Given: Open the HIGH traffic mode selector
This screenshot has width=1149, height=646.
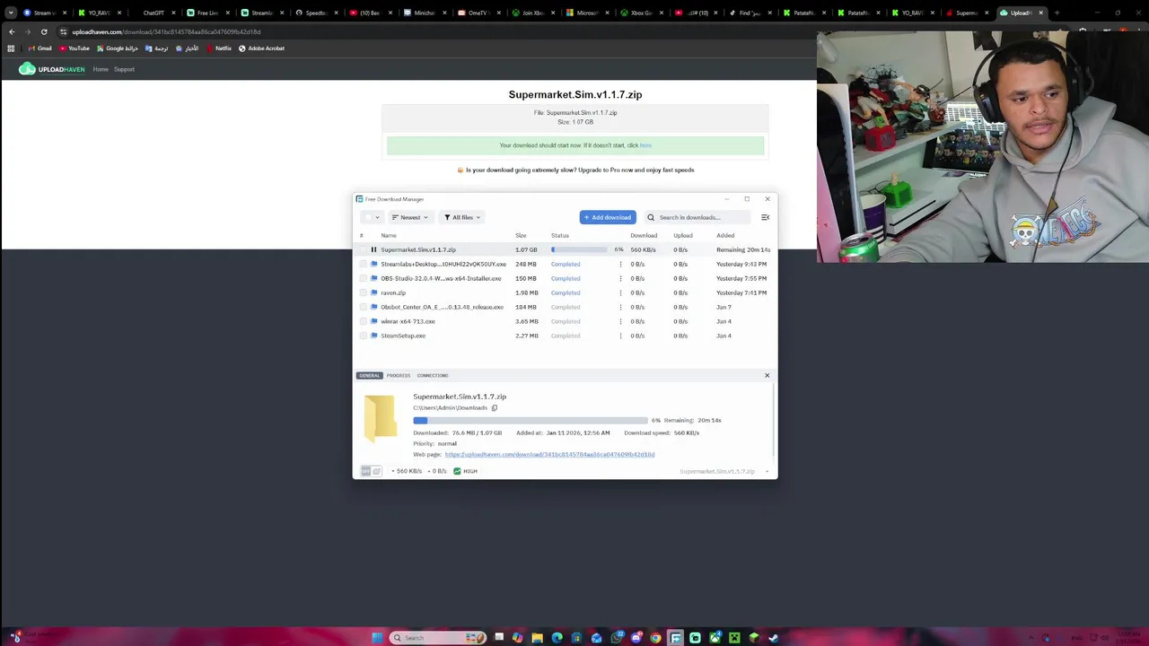Looking at the screenshot, I should pos(465,471).
